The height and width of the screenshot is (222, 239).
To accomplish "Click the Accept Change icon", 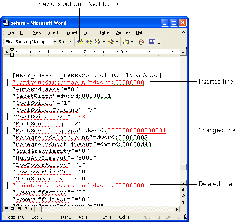I will tap(97, 42).
